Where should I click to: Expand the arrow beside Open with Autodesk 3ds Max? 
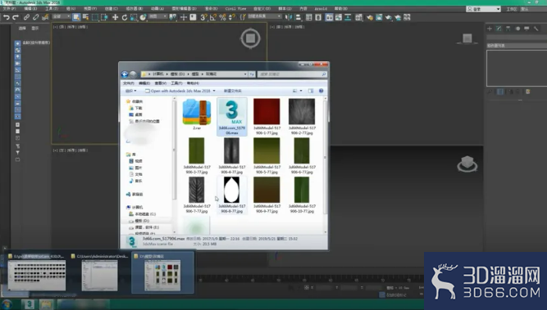click(214, 91)
